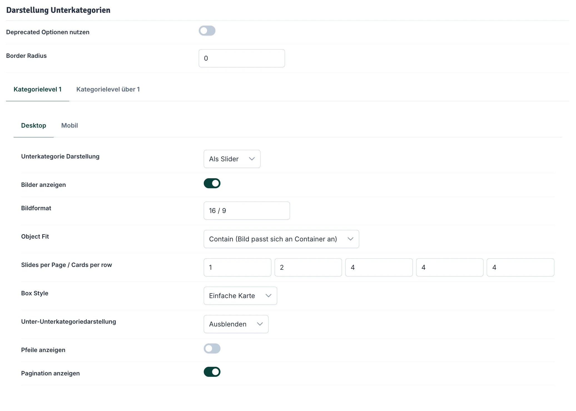This screenshot has width=576, height=411.
Task: Open the Unterkategorie Darstellung dropdown
Action: point(232,159)
